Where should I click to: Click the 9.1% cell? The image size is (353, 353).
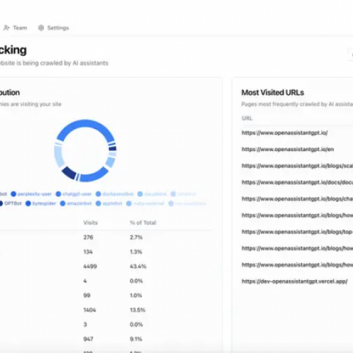click(x=136, y=339)
